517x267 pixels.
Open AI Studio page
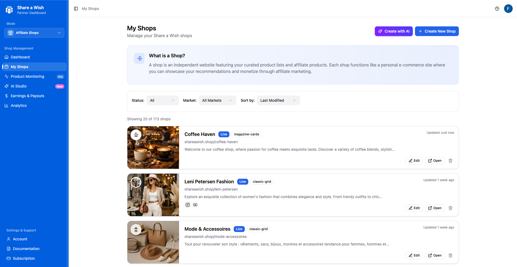click(x=34, y=86)
